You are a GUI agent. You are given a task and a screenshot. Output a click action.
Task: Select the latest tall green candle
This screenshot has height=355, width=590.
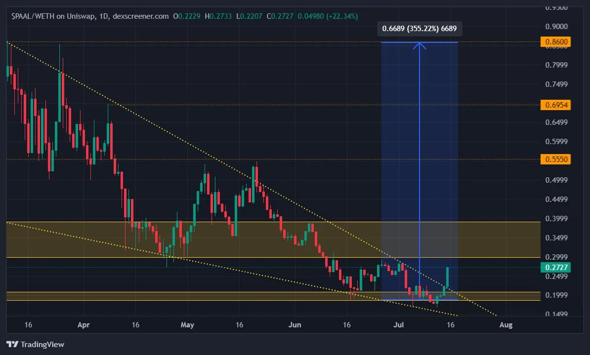pos(448,277)
